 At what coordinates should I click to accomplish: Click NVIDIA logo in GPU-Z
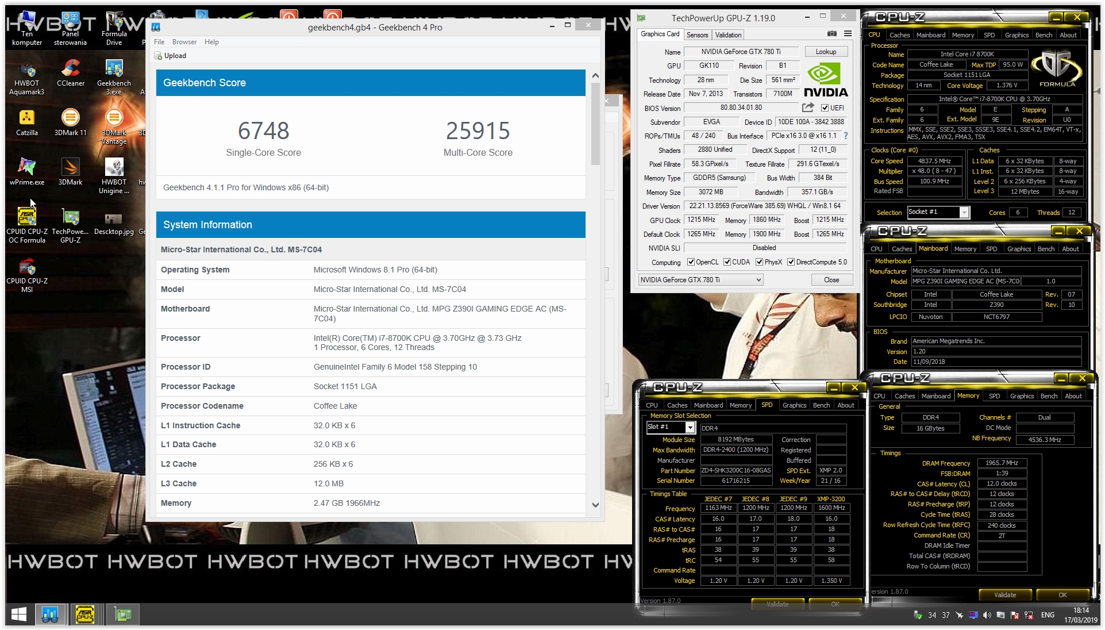pyautogui.click(x=826, y=80)
